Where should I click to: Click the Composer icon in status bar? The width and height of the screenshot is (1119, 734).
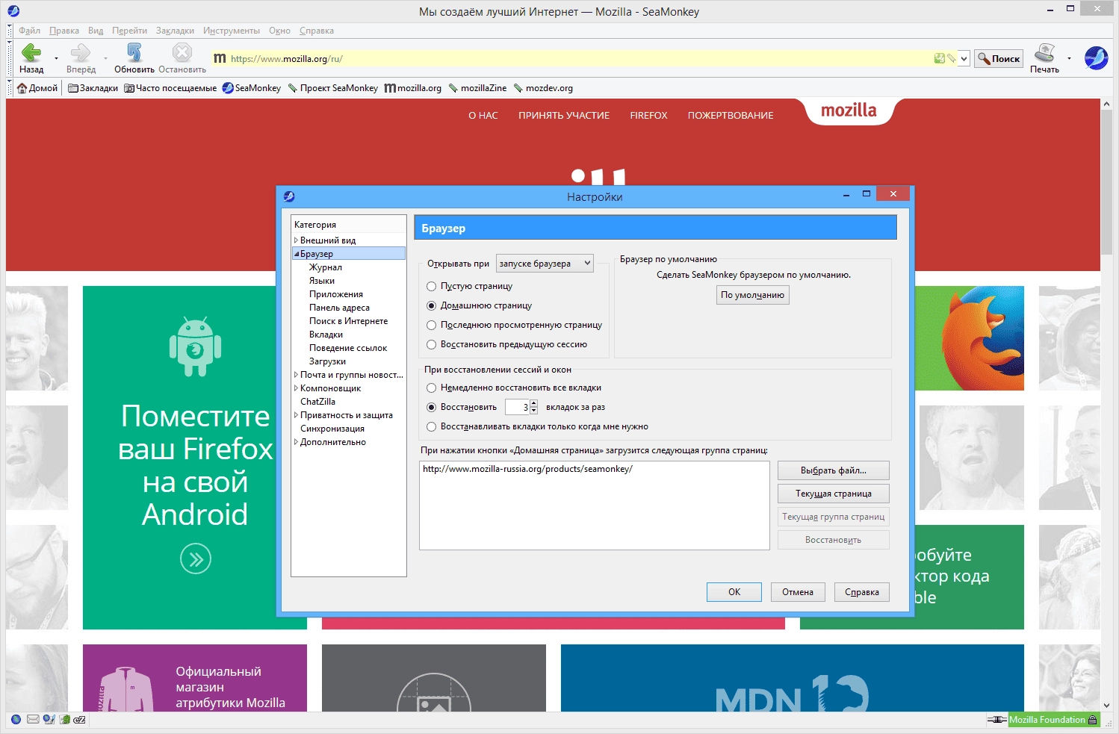coord(49,720)
